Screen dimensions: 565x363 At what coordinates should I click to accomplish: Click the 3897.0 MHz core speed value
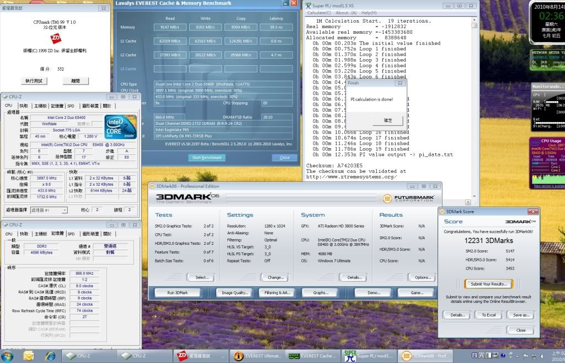point(46,178)
